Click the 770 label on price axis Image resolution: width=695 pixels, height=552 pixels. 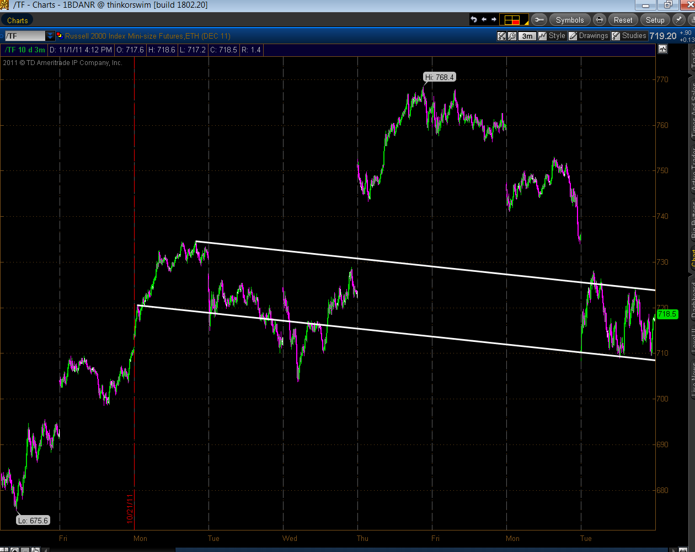point(662,79)
